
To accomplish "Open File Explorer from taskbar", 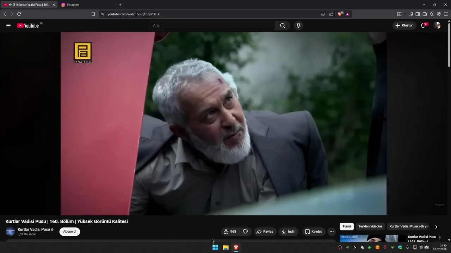I will click(x=225, y=247).
